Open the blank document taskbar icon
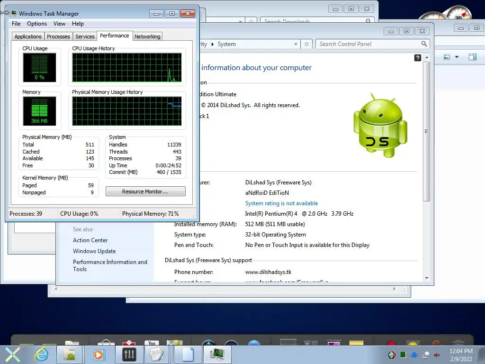 point(188,355)
